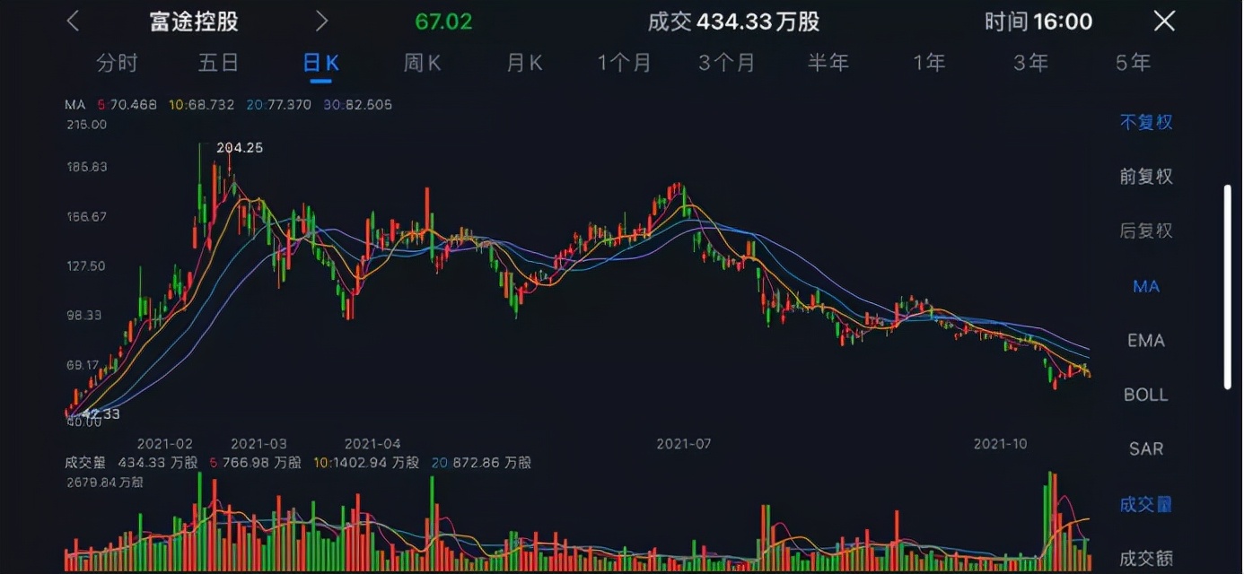Screen dimensions: 1244x574
Task: Select 后复权 backward-adjusted price option
Action: [1145, 230]
